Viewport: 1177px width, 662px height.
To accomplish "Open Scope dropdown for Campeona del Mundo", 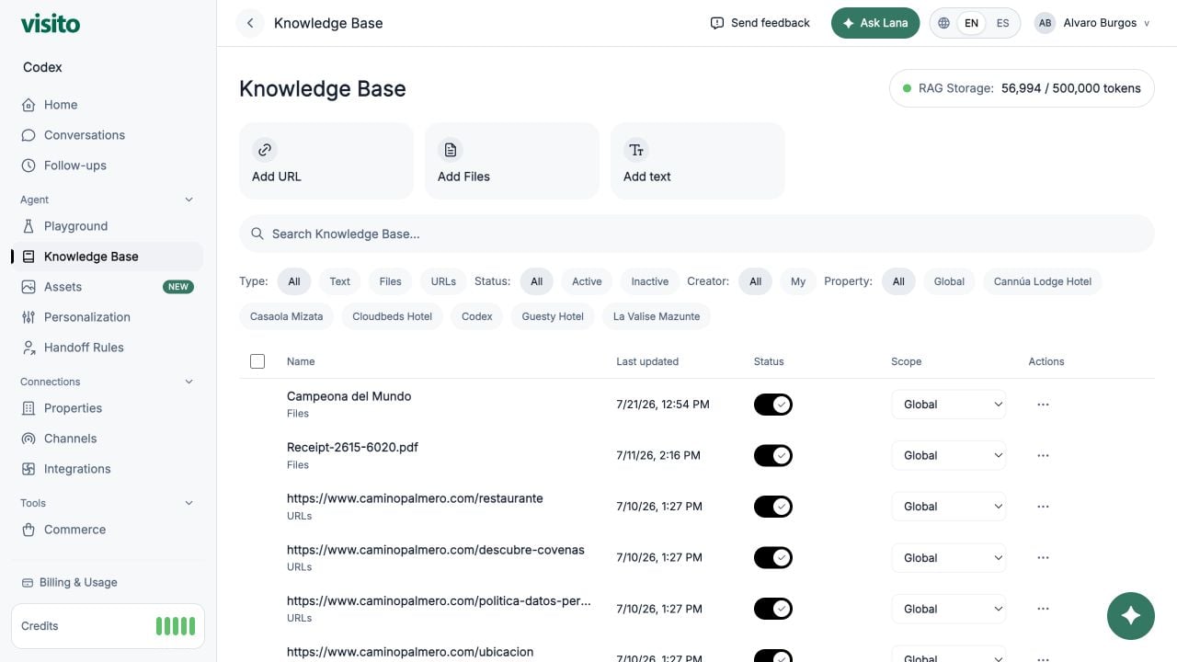I will [x=948, y=405].
